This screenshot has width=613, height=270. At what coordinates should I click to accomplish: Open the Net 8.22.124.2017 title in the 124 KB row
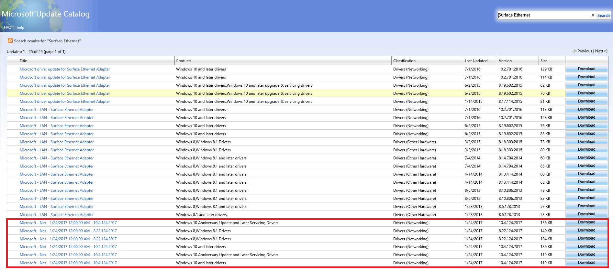click(68, 239)
